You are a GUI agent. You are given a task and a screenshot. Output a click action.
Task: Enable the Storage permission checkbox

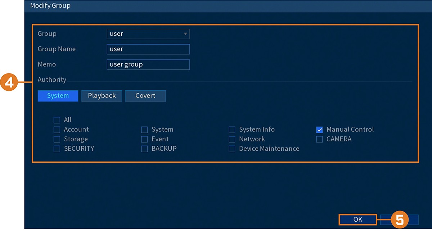(x=57, y=139)
